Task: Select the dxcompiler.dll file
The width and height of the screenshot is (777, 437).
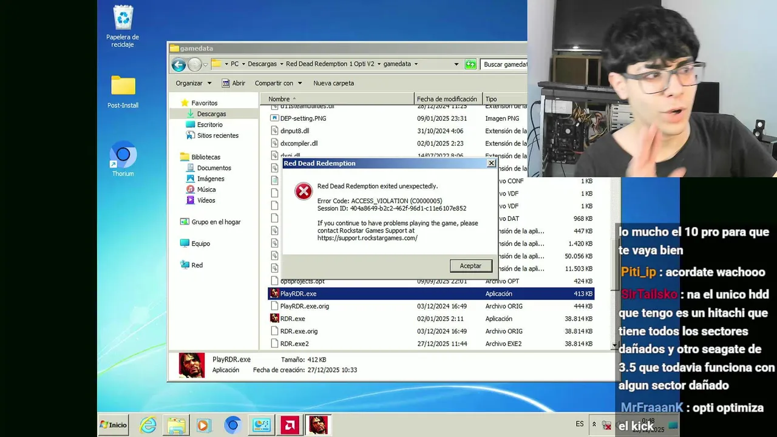Action: 299,144
